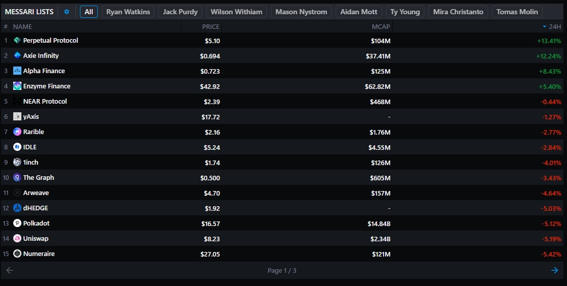Sort by the PRICE column header
This screenshot has width=567, height=286.
click(x=211, y=27)
